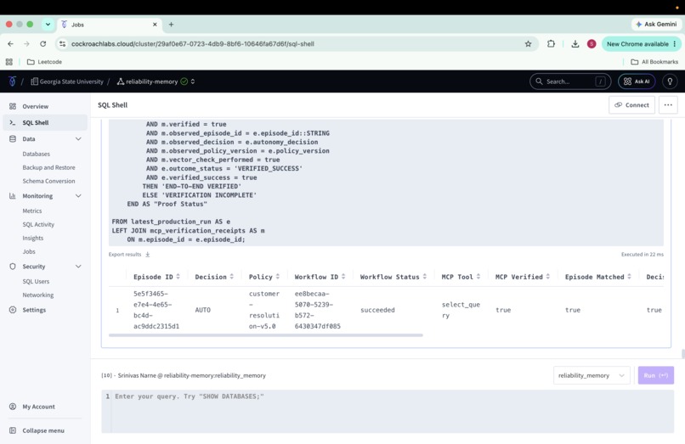Open My Account

coord(38,407)
